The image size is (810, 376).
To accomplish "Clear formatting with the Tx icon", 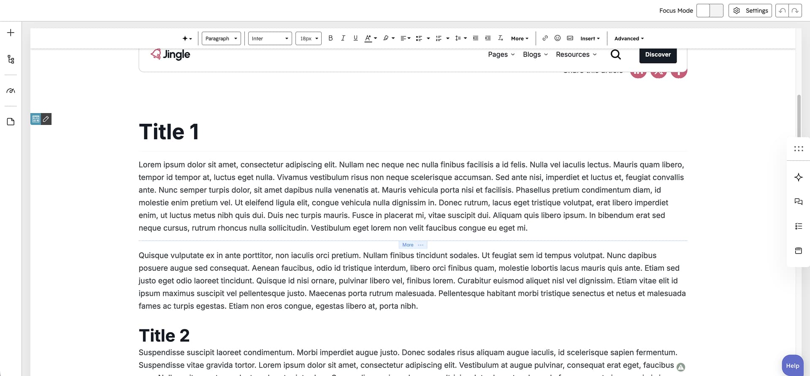I will [x=500, y=38].
